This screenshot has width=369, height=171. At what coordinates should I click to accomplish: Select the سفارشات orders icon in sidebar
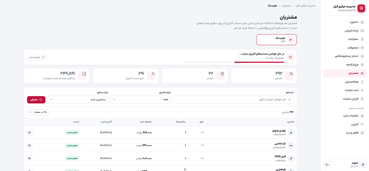tap(362, 39)
